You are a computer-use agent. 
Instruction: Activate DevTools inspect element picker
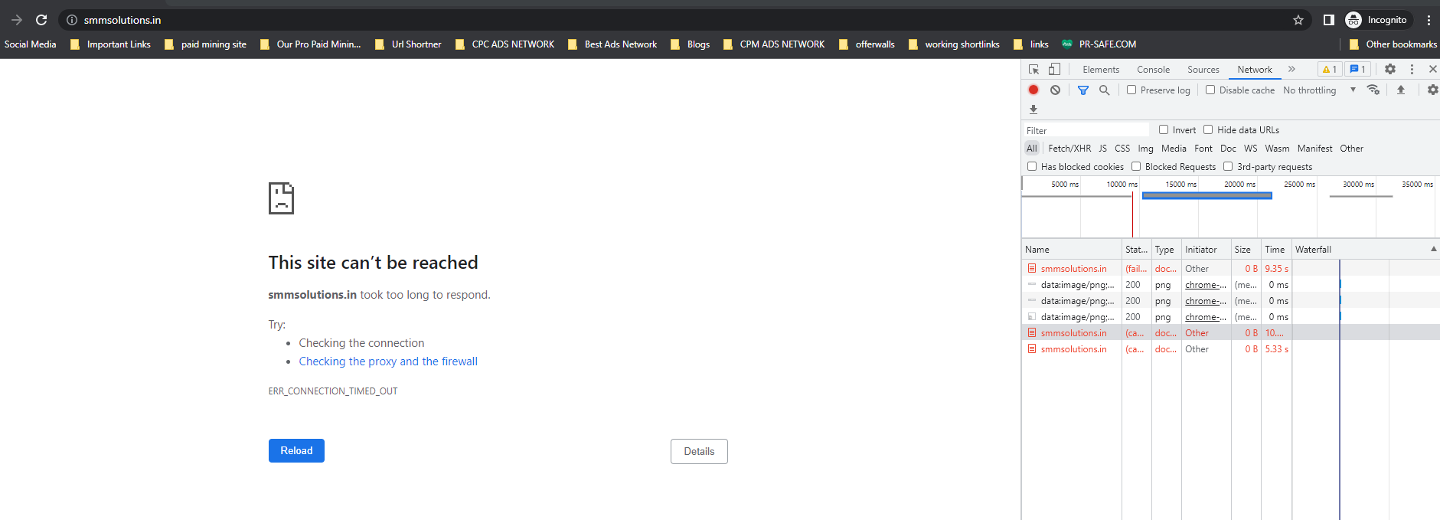[x=1033, y=69]
